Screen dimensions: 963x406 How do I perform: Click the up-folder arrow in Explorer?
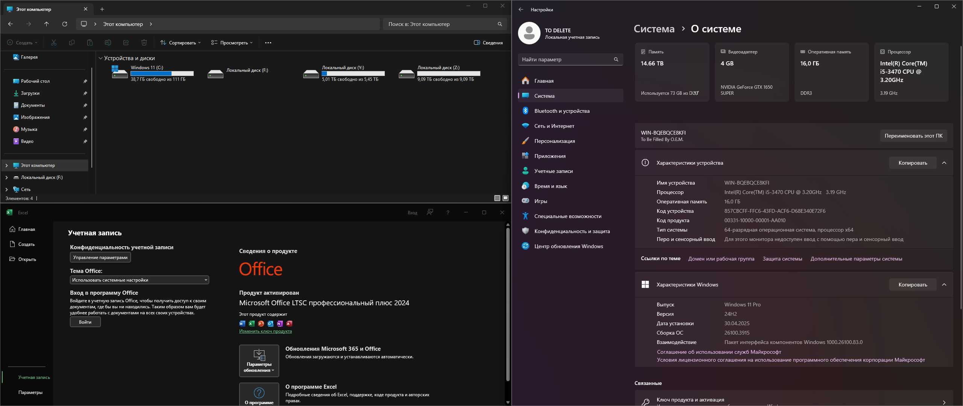(x=47, y=24)
